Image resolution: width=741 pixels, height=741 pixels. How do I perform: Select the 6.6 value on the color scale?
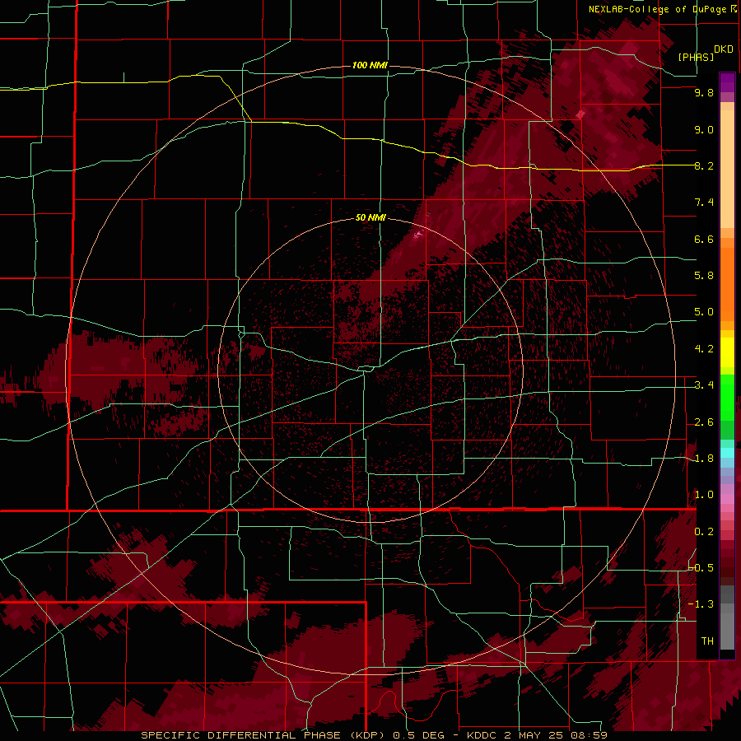pos(704,239)
